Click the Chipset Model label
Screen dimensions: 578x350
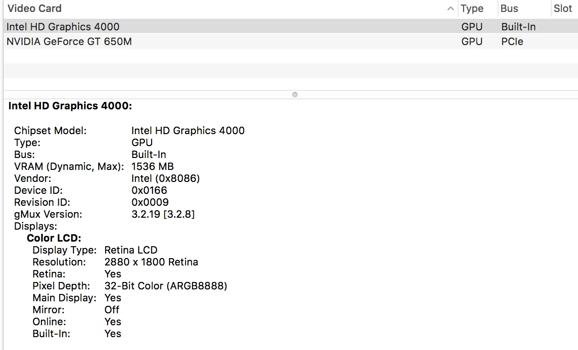50,130
